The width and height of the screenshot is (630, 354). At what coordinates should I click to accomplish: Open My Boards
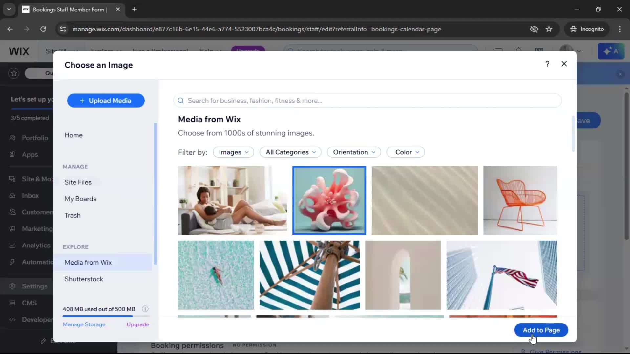[x=80, y=199]
